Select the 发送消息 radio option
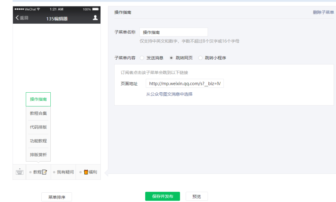Viewport: 336px width, 202px height. pyautogui.click(x=142, y=58)
